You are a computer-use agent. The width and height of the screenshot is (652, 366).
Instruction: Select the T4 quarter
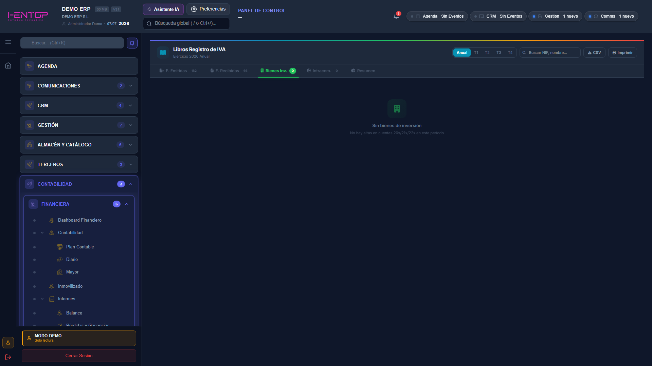510,53
